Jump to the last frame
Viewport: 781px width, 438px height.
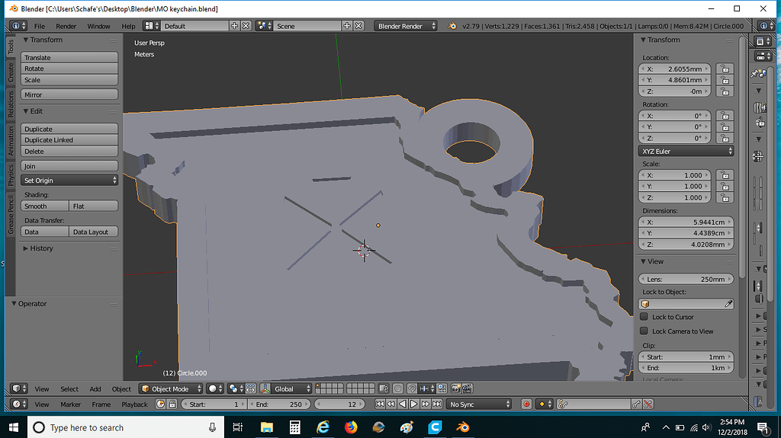coord(437,404)
